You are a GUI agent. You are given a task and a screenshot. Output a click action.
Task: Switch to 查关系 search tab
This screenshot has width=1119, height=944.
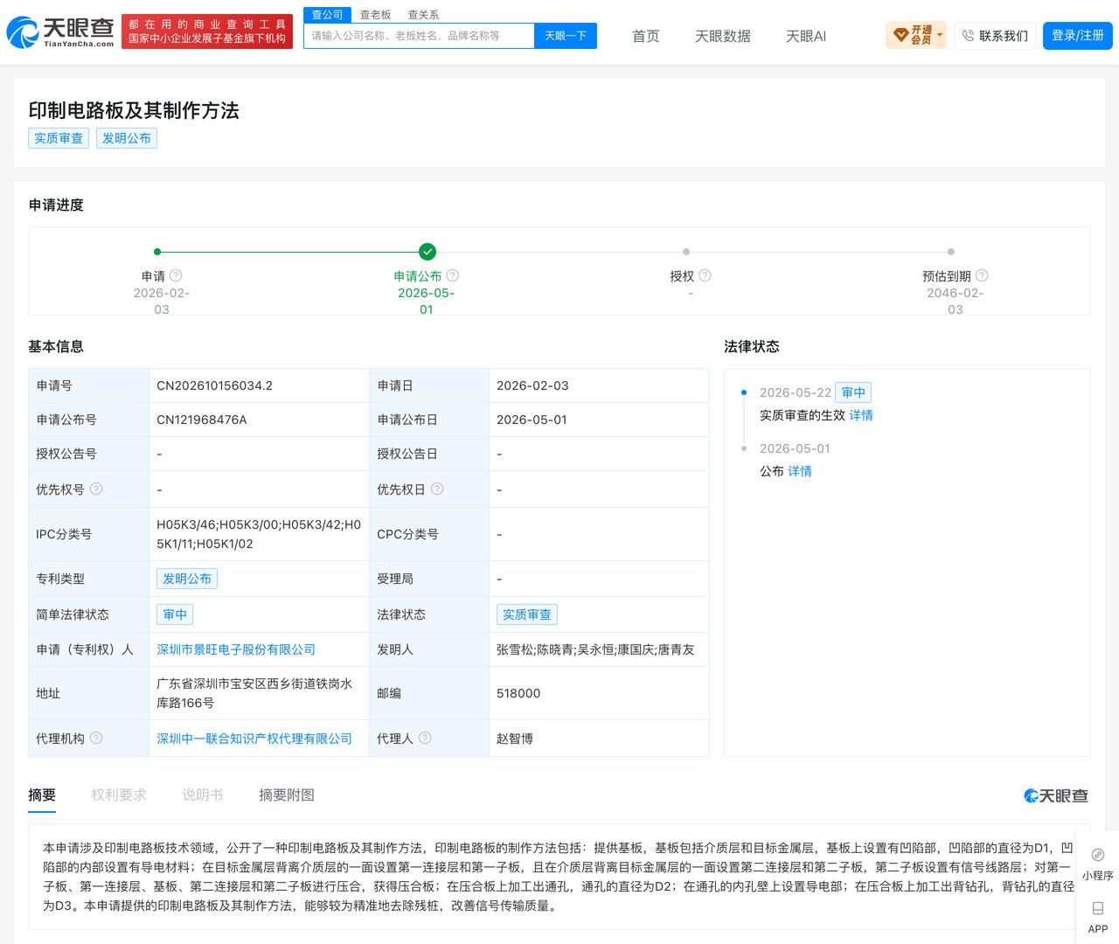(423, 15)
